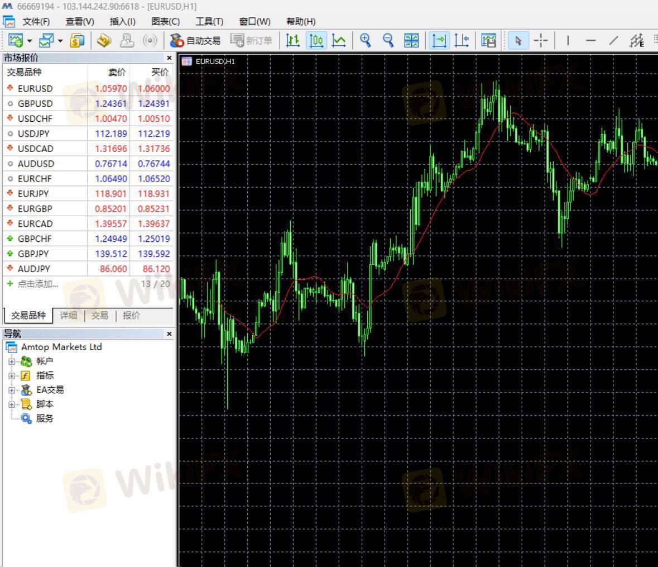658x567 pixels.
Task: Toggle the Terminal radio signal icon
Action: [150, 41]
